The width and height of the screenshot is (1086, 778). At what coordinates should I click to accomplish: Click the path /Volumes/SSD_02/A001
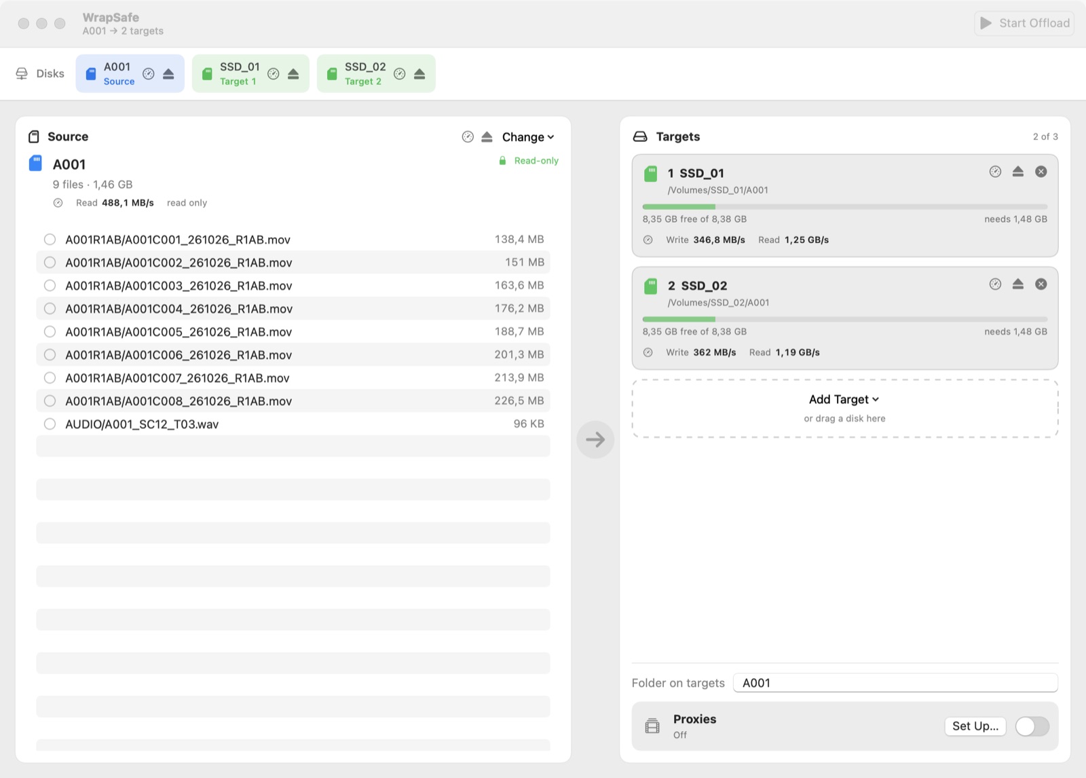coord(719,303)
